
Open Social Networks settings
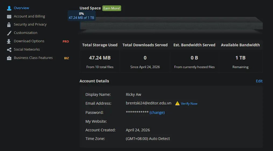pyautogui.click(x=27, y=50)
